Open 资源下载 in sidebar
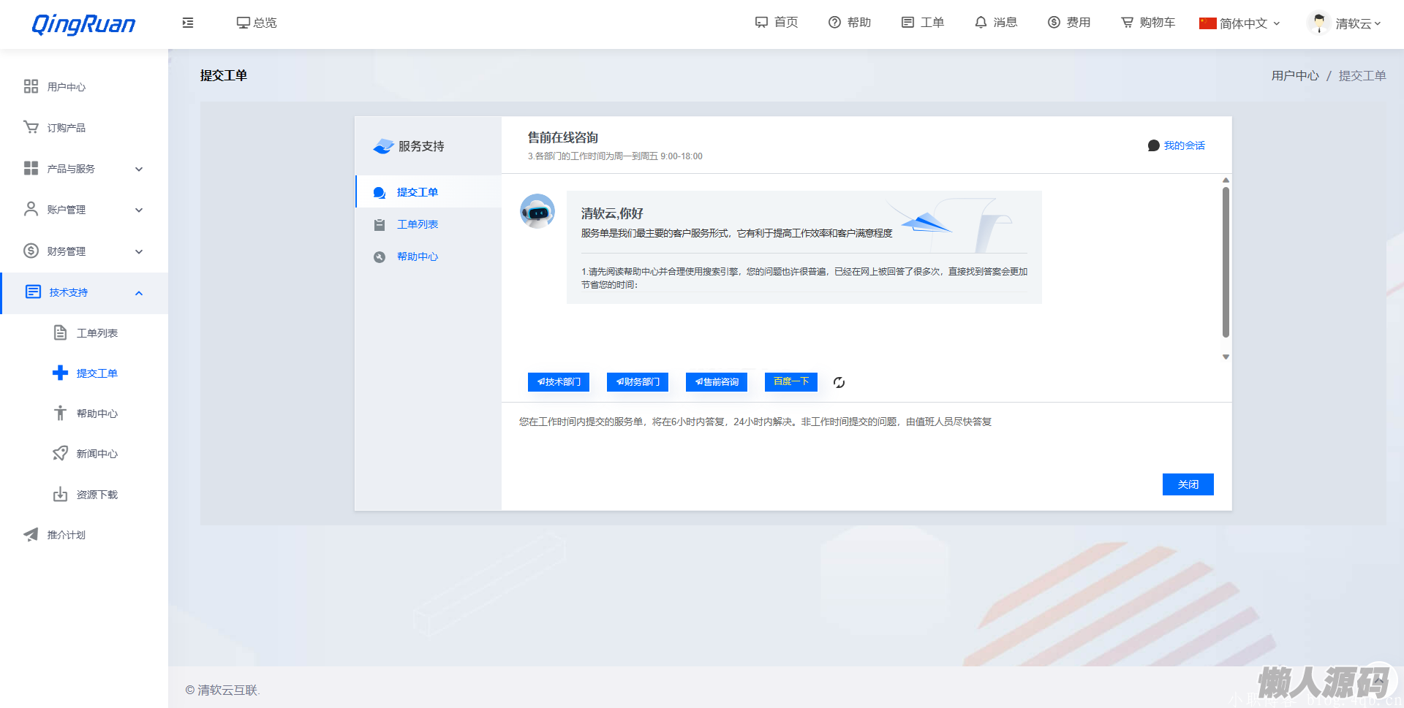This screenshot has width=1404, height=708. [x=97, y=495]
